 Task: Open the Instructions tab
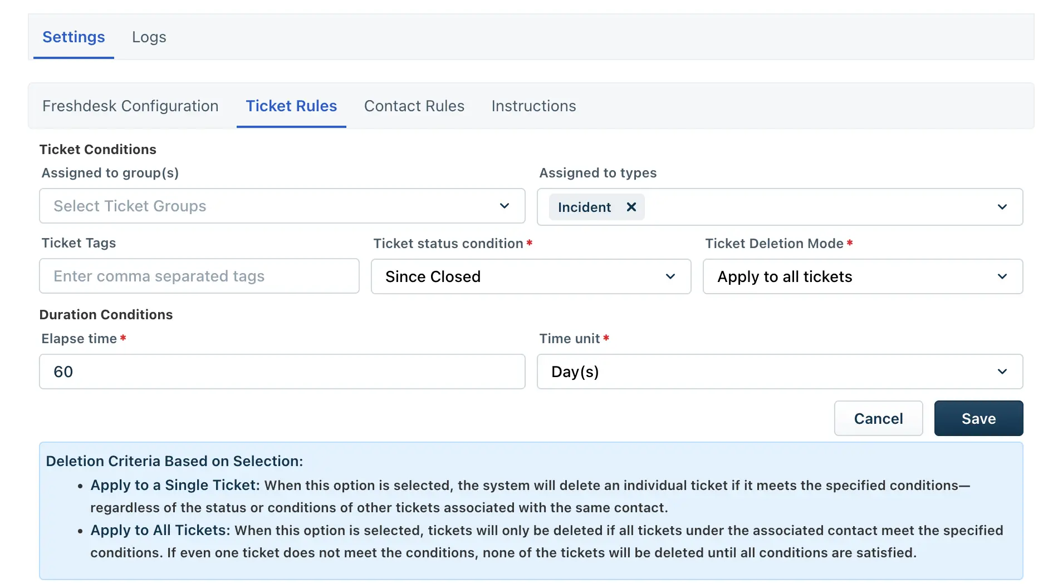pos(533,106)
